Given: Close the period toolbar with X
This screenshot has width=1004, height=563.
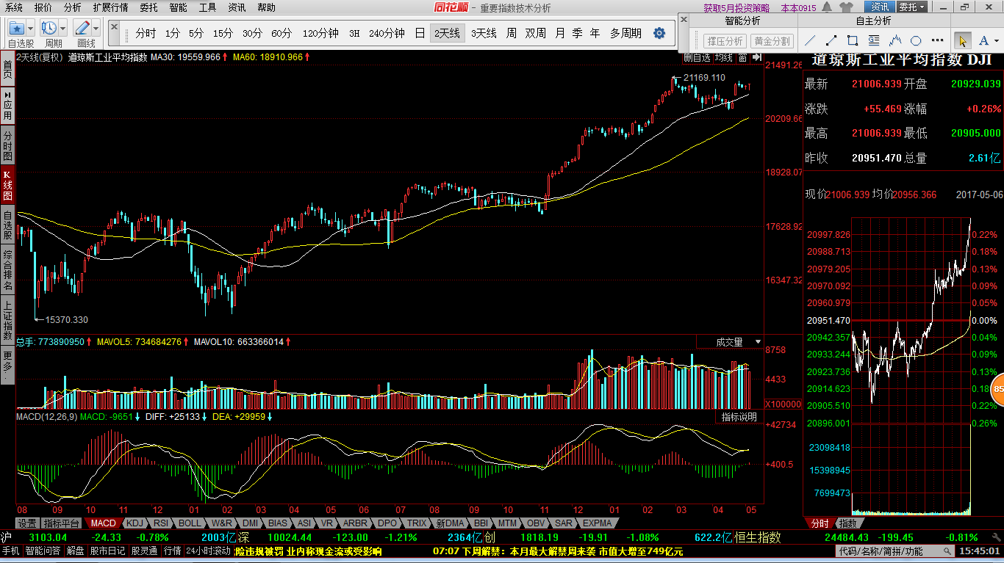Looking at the screenshot, I should (114, 26).
